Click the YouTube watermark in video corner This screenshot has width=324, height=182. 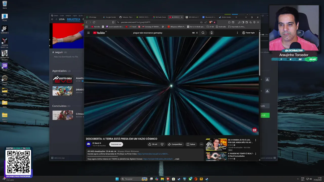(x=255, y=130)
